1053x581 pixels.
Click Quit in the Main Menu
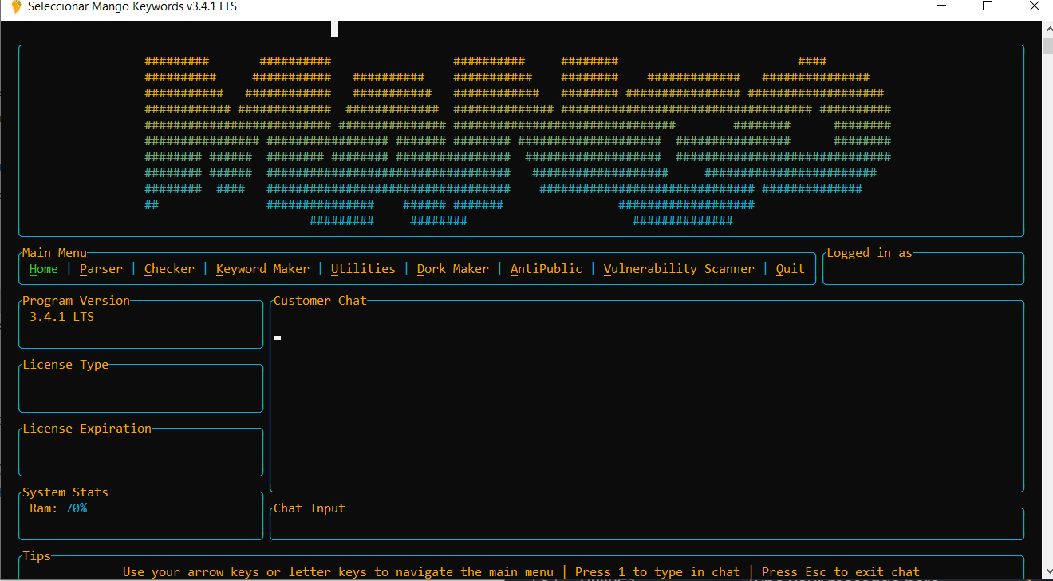pos(790,269)
